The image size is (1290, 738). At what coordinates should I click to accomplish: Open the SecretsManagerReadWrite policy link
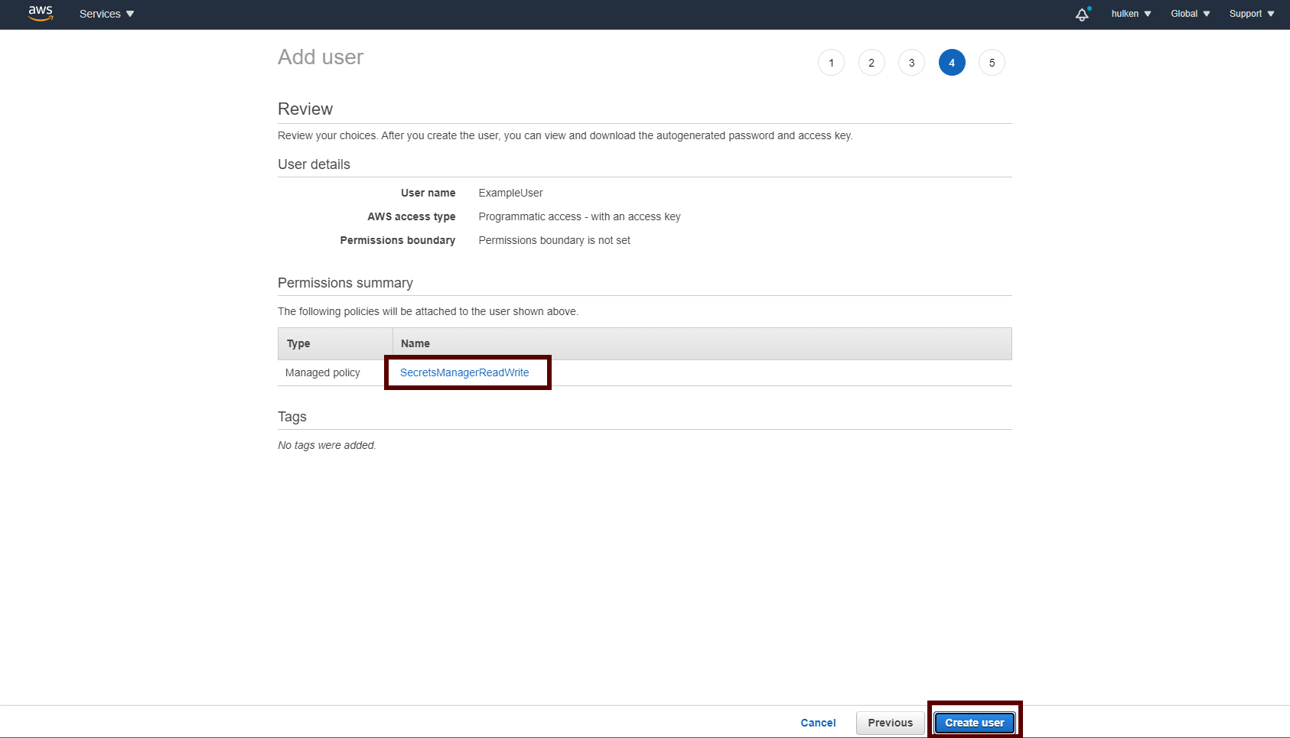(464, 372)
